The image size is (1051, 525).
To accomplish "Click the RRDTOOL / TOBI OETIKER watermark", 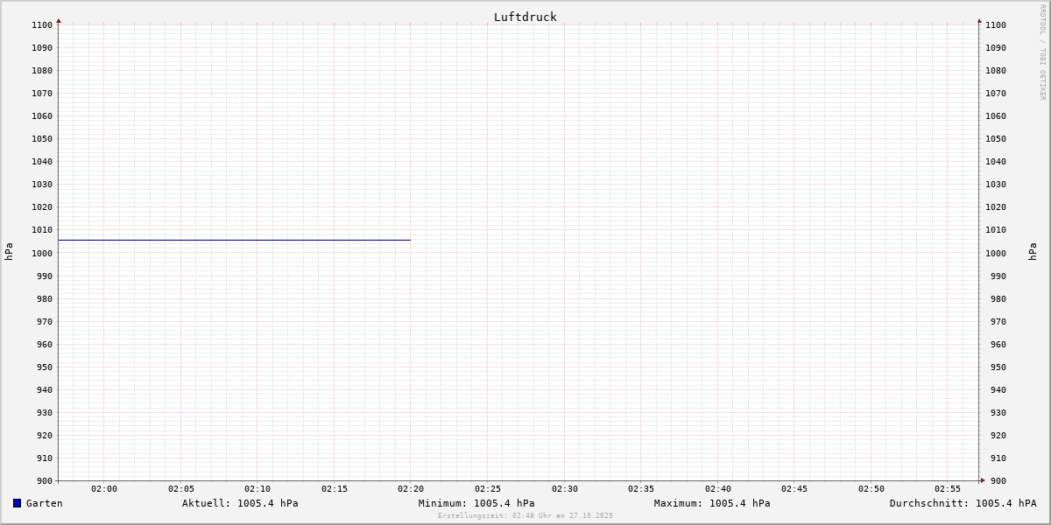I will [x=1042, y=52].
